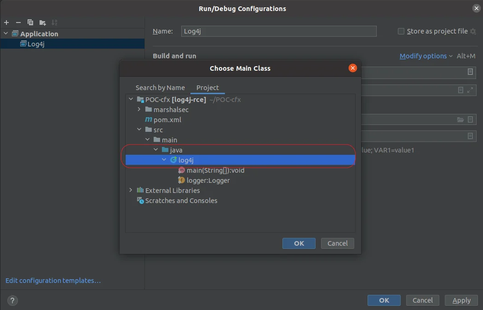The width and height of the screenshot is (483, 310).
Task: Select main(String[]):void method row
Action: [240, 170]
